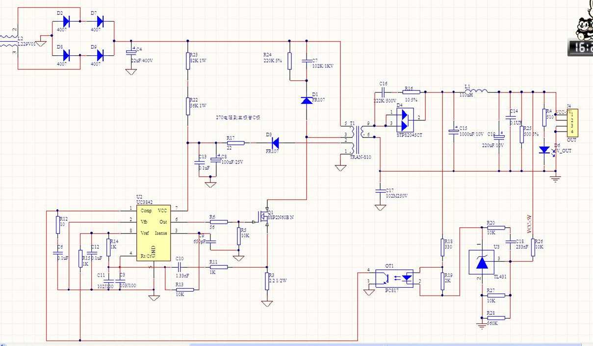Select capacitor C15 1000uF/10V symbol
593x346 pixels.
(454, 131)
